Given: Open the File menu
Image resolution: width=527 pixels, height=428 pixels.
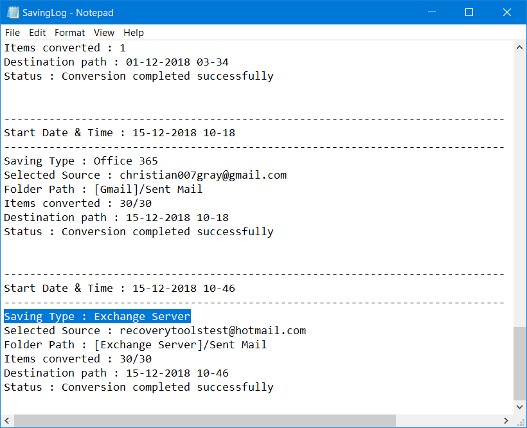Looking at the screenshot, I should [x=12, y=33].
